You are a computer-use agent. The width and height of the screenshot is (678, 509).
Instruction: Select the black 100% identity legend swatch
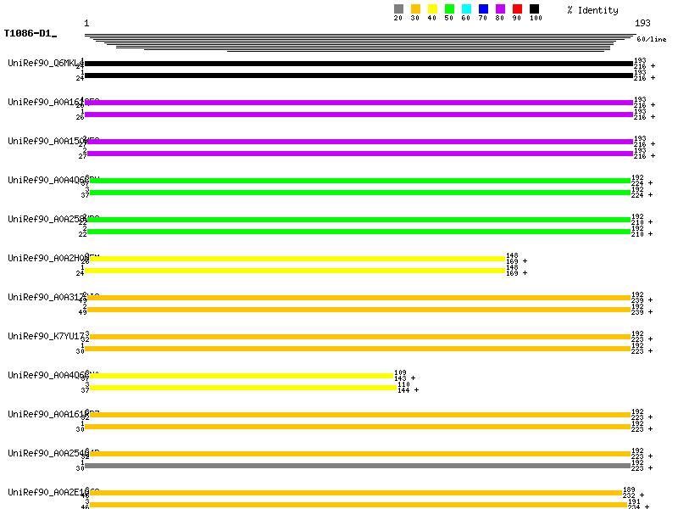pyautogui.click(x=534, y=8)
